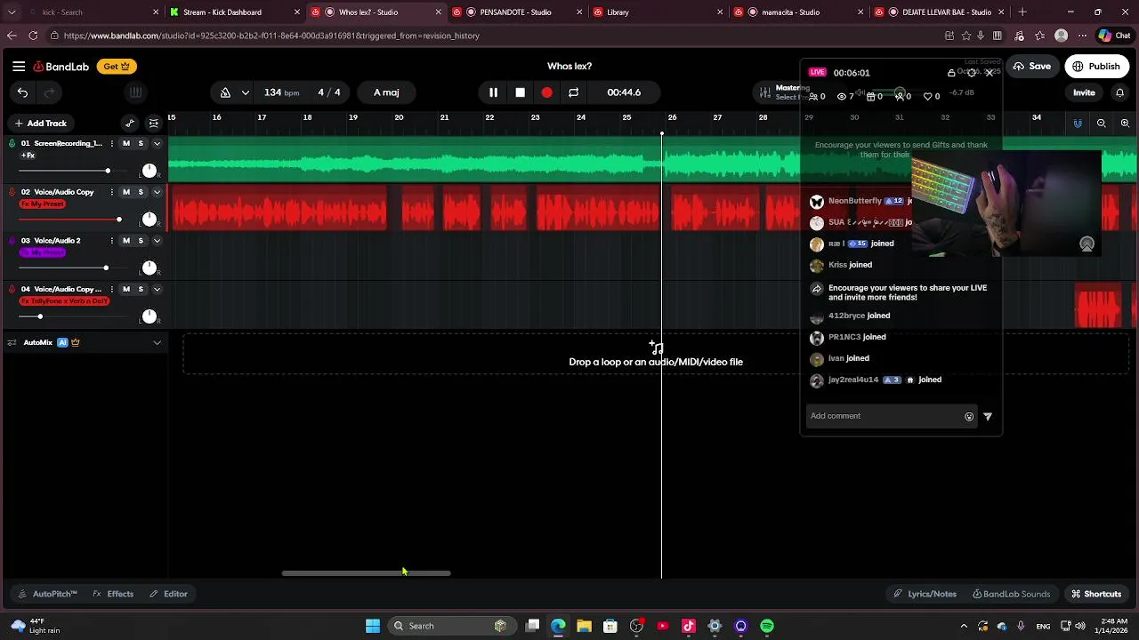The height and width of the screenshot is (640, 1139).
Task: Save the project with Save button
Action: [x=1032, y=67]
